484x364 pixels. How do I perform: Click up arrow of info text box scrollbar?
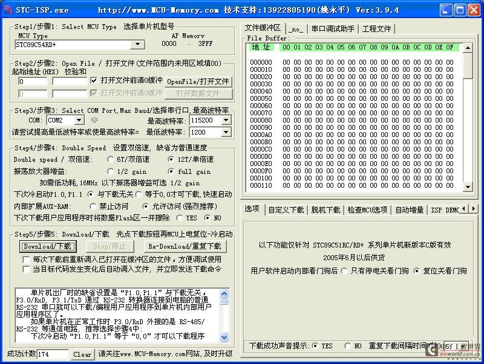pyautogui.click(x=224, y=293)
